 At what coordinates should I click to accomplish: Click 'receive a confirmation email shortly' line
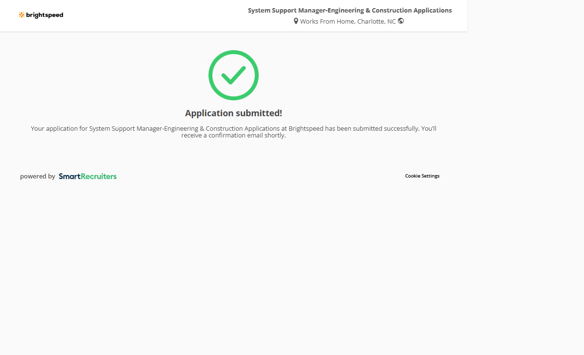tap(234, 136)
